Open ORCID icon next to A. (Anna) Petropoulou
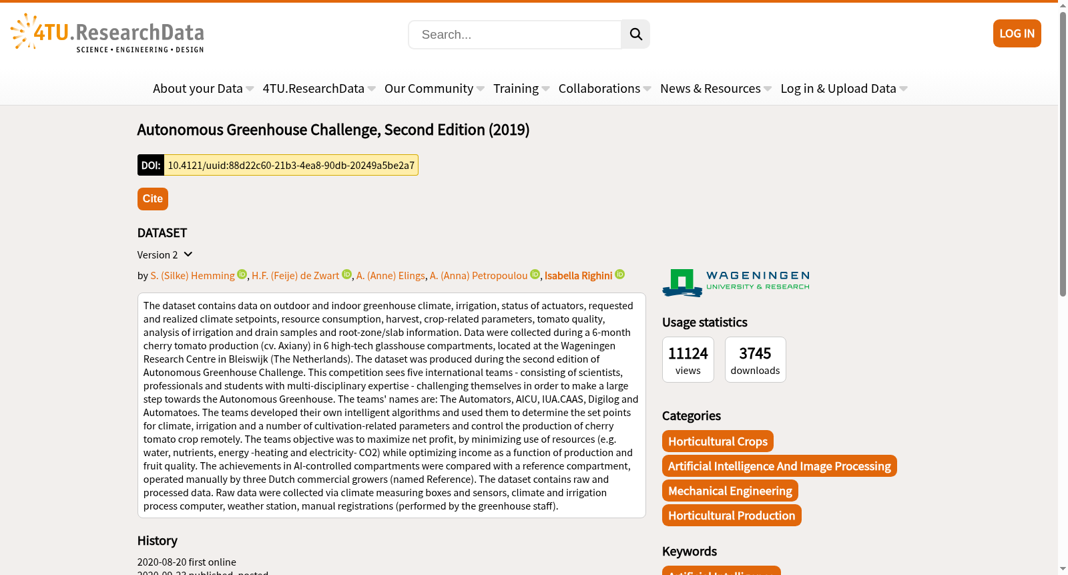 point(535,274)
